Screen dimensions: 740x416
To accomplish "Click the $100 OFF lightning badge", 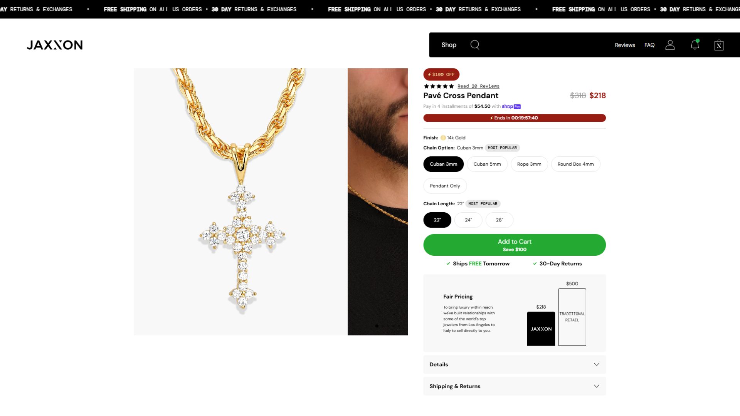I will point(441,74).
